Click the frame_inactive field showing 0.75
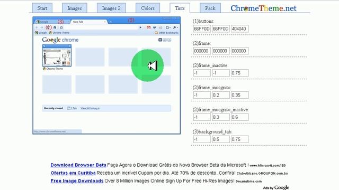The height and width of the screenshot is (190, 339). pyautogui.click(x=239, y=73)
